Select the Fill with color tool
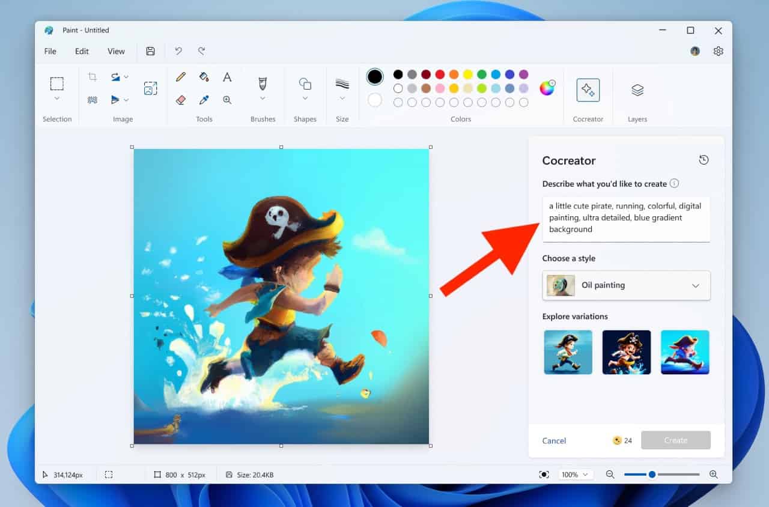The image size is (769, 507). 204,77
